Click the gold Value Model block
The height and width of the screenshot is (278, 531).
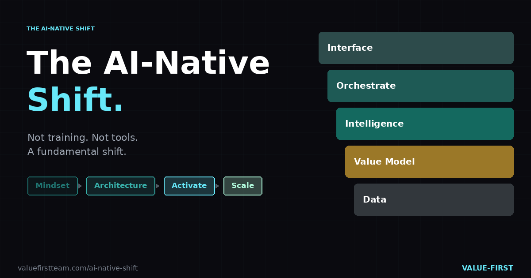[x=429, y=162]
